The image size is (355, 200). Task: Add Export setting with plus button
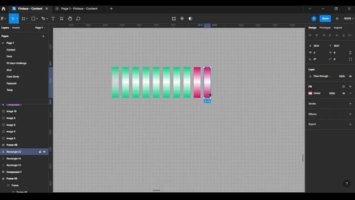[350, 124]
